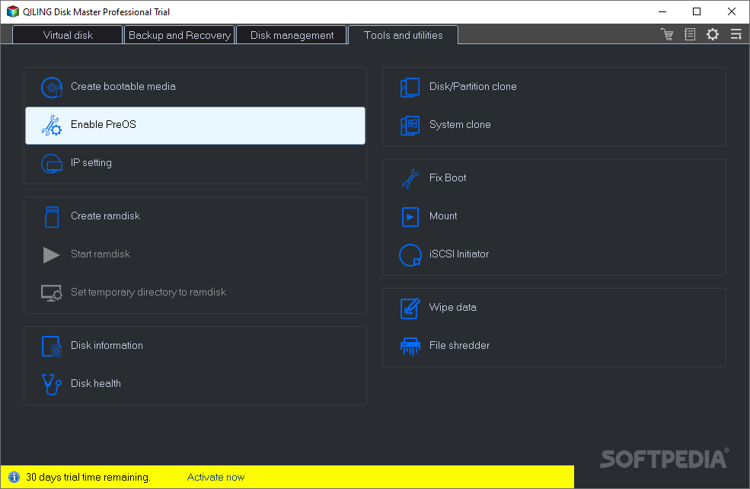Click the Create bootable media disc icon
The width and height of the screenshot is (750, 489).
point(52,87)
